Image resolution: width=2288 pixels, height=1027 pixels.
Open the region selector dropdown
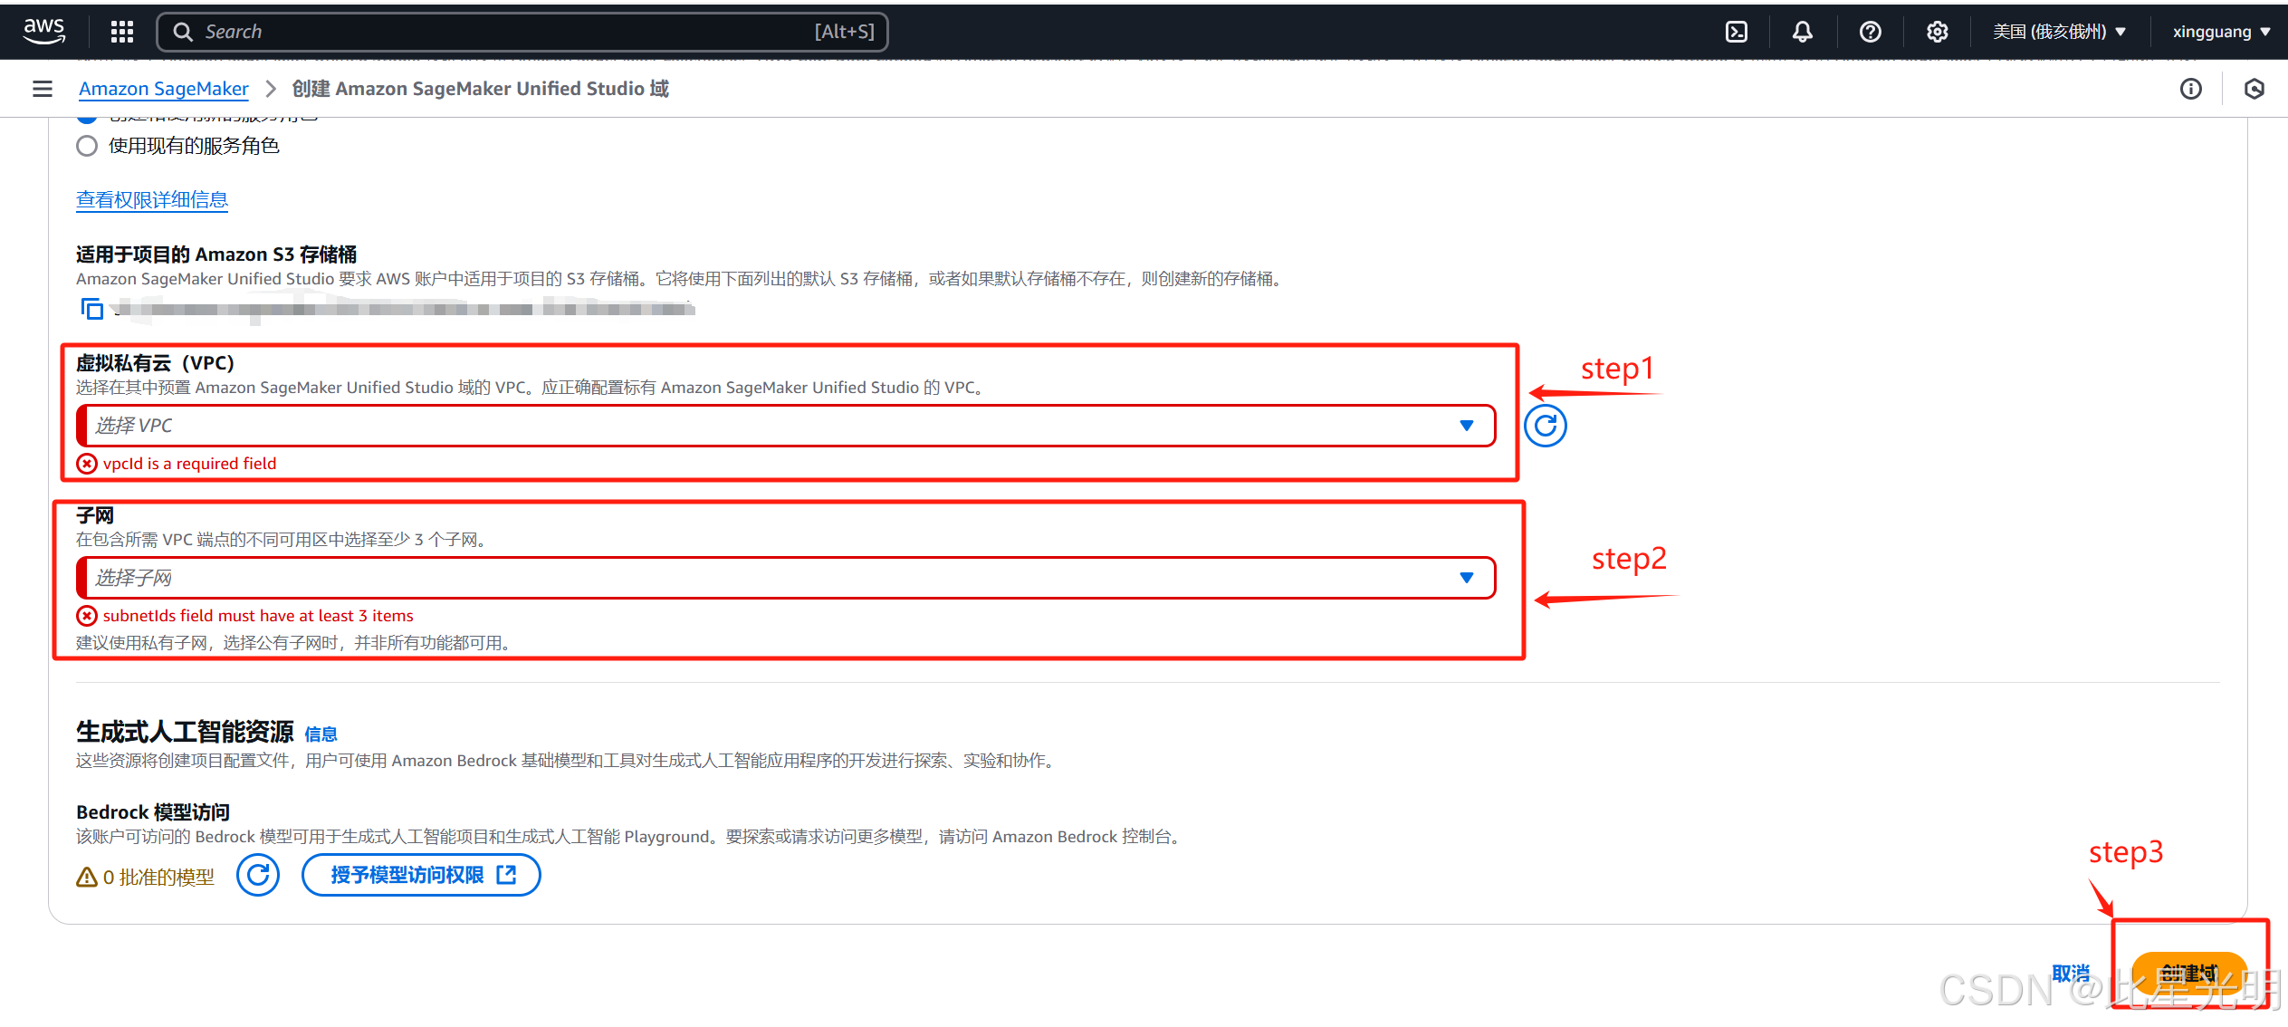pyautogui.click(x=2058, y=32)
